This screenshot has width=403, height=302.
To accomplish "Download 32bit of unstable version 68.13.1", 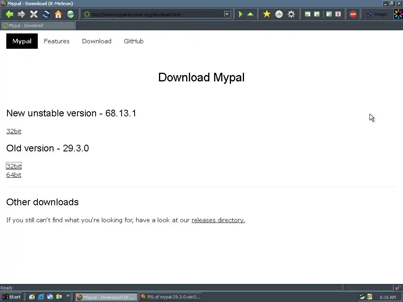I will pyautogui.click(x=14, y=131).
